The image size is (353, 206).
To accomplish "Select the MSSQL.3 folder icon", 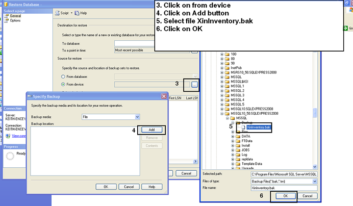I will pos(227,95).
